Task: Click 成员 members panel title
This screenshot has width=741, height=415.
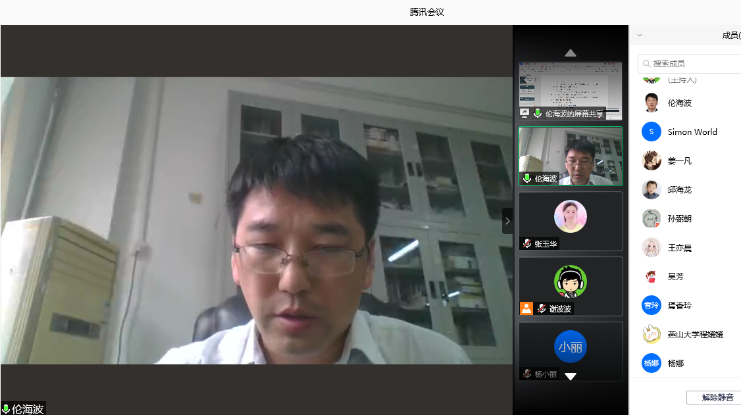Action: click(x=731, y=36)
